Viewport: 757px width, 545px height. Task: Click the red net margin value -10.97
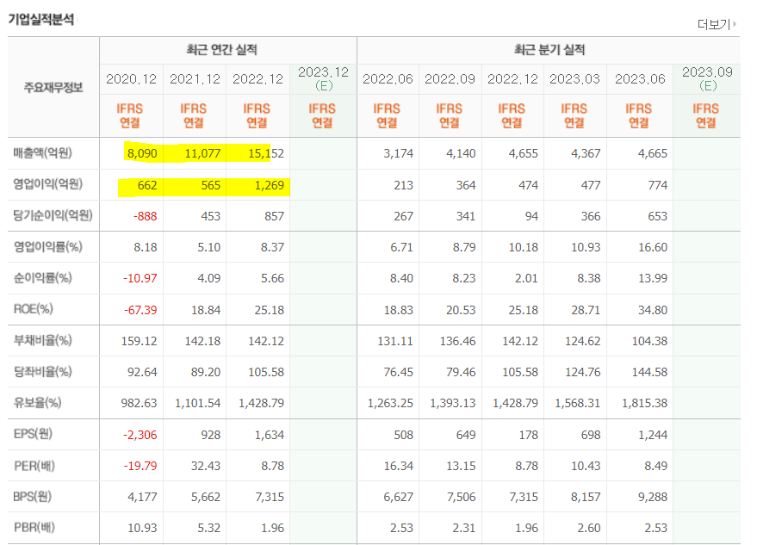coord(140,279)
